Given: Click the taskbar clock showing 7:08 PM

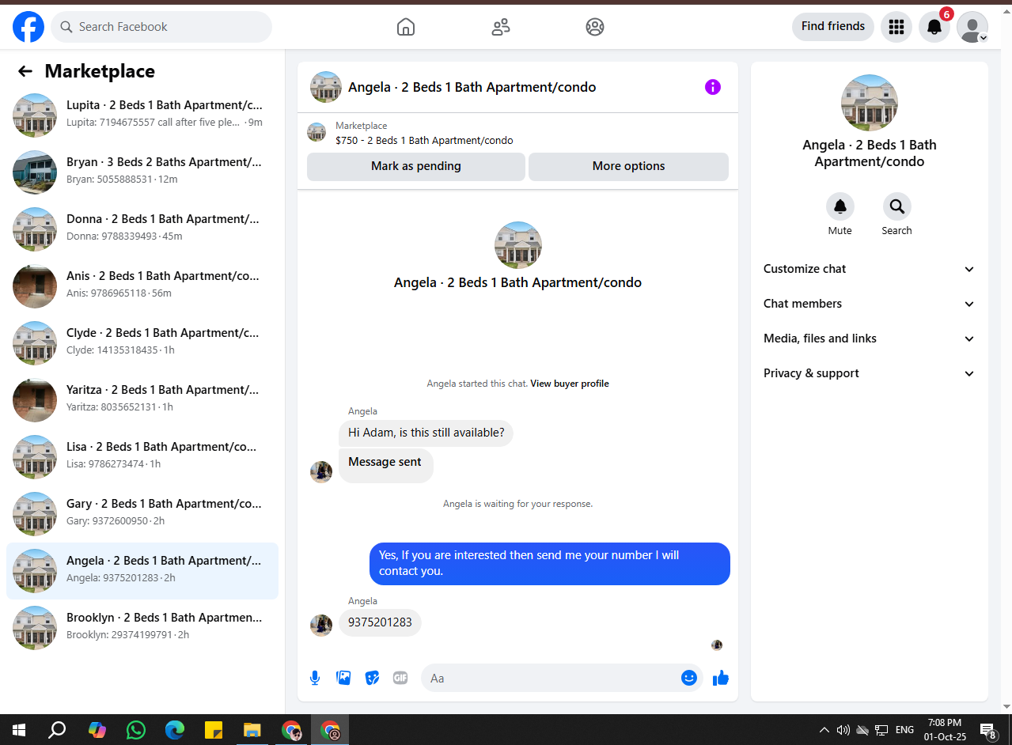Looking at the screenshot, I should pyautogui.click(x=945, y=730).
